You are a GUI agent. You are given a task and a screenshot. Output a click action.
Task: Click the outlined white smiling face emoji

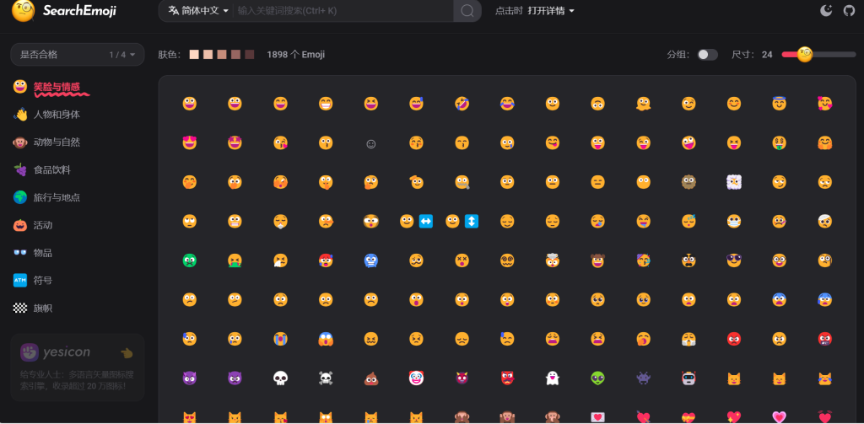[371, 143]
